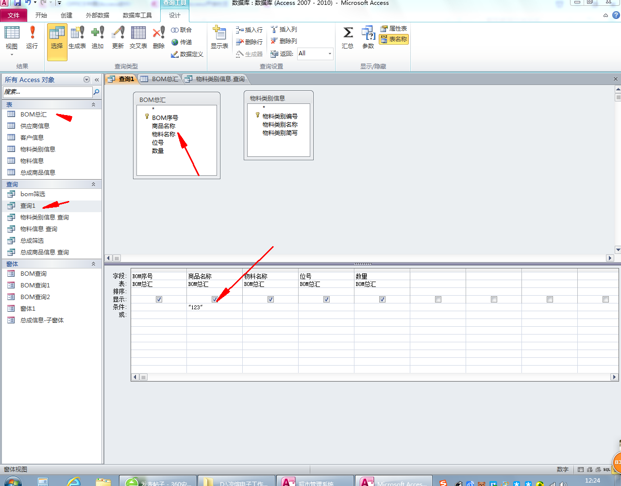Select the 追加 append query icon
The height and width of the screenshot is (486, 621).
(x=98, y=38)
